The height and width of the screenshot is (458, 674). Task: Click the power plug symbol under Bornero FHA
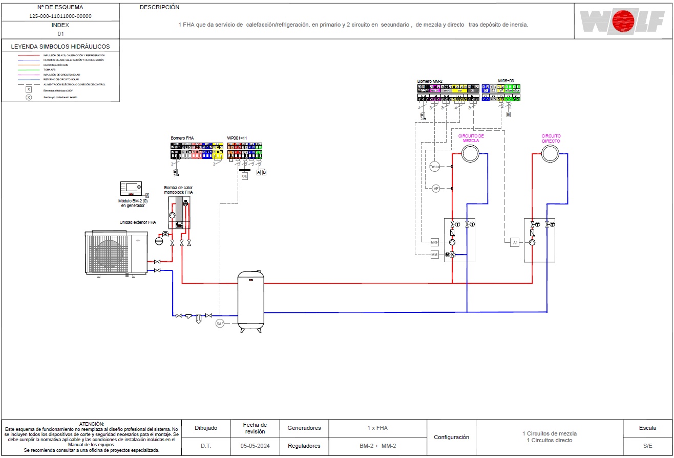176,172
